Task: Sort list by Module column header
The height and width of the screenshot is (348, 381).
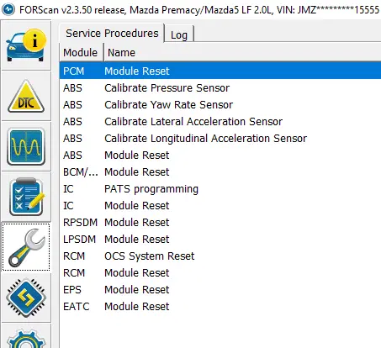Action: (82, 52)
